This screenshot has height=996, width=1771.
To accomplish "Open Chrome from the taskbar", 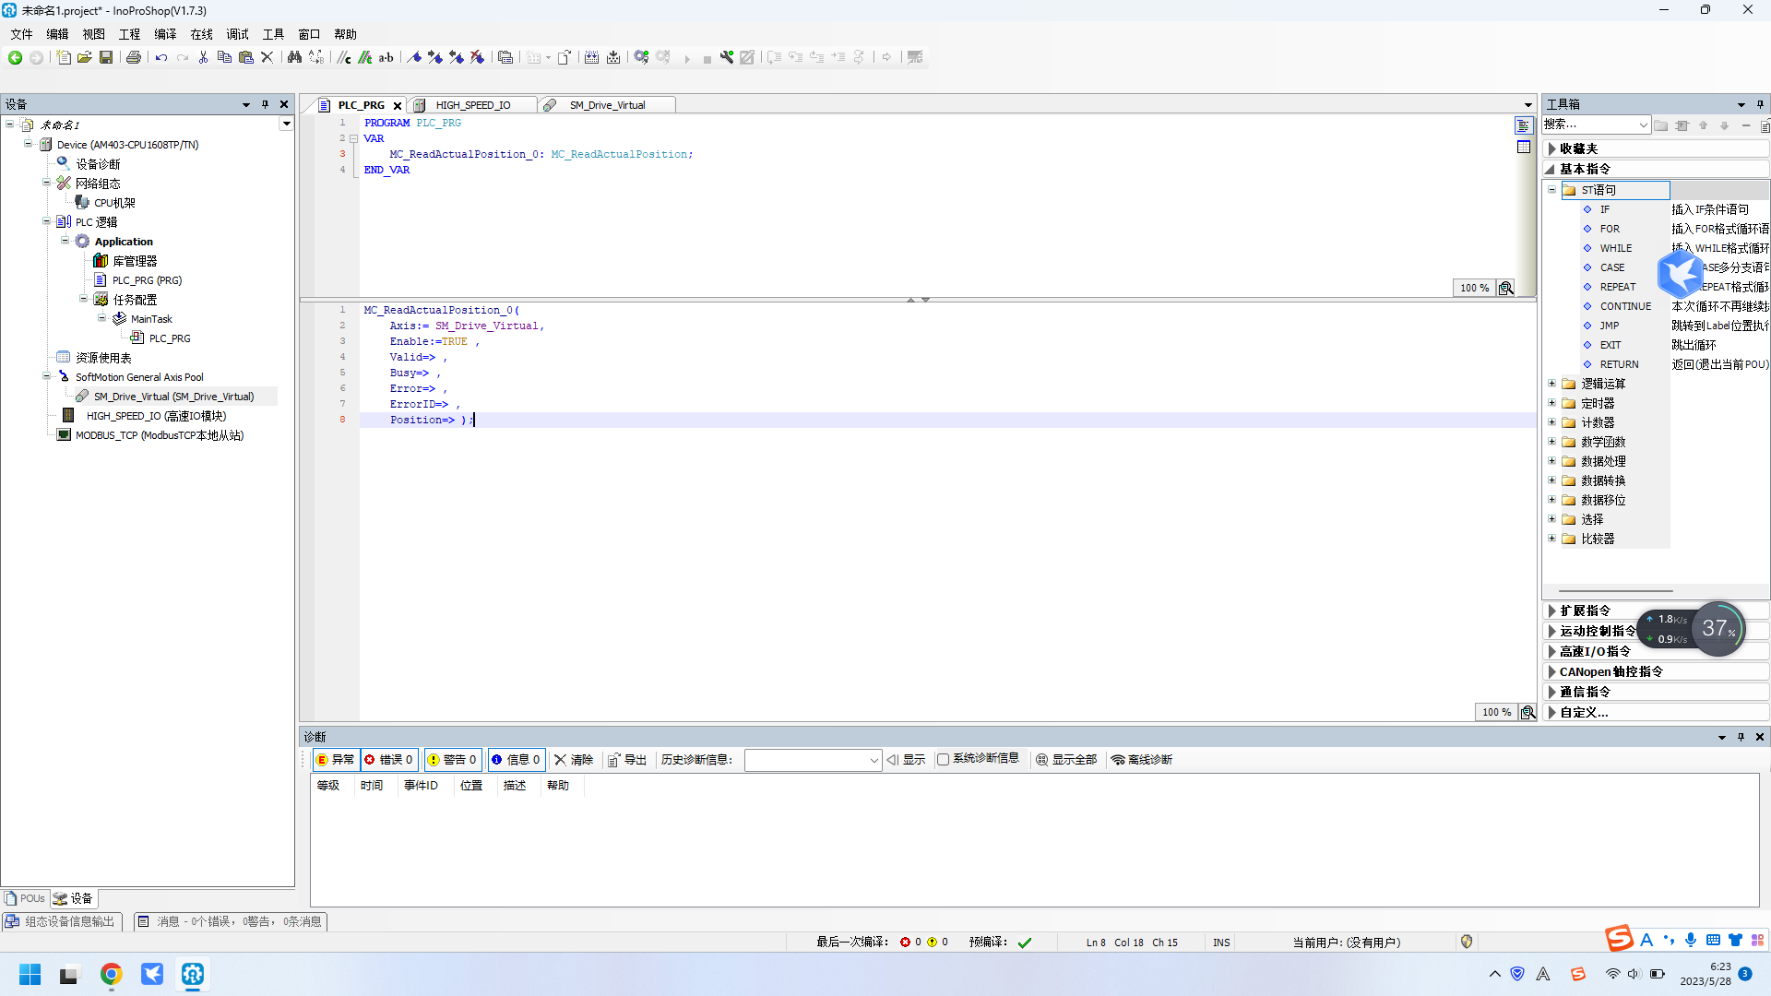I will (112, 974).
